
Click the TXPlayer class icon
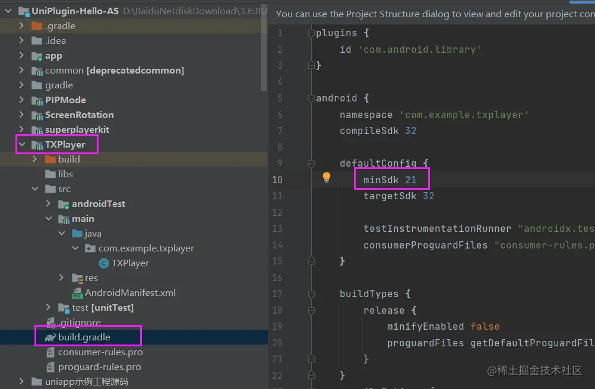point(103,263)
